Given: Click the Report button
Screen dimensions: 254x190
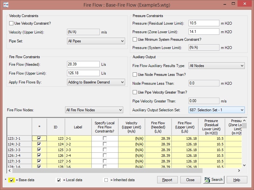Looking at the screenshot, I should [167, 180].
